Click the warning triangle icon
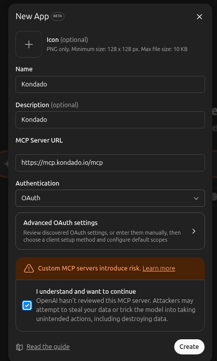217x361 pixels. tap(29, 268)
